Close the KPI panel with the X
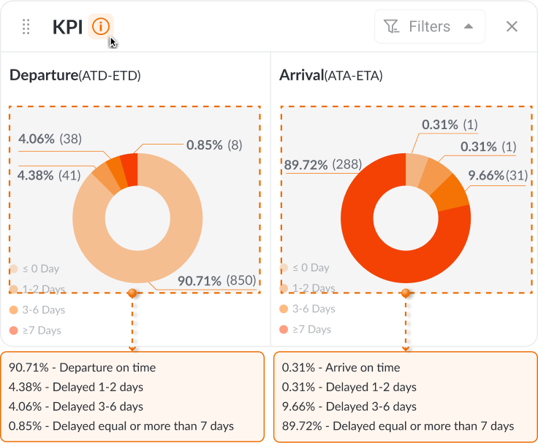 512,27
